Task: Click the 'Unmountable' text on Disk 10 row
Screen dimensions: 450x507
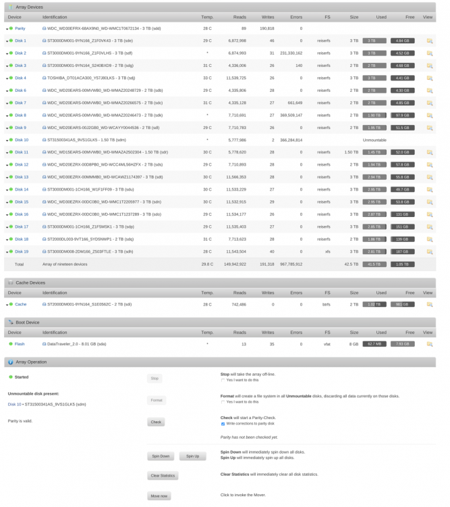Action: pyautogui.click(x=374, y=140)
